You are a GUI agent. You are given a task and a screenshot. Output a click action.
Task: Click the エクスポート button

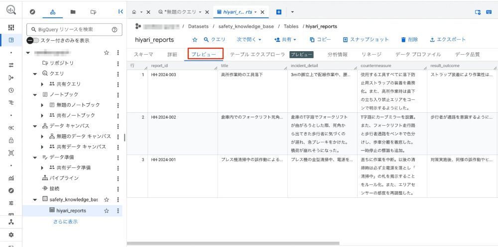pyautogui.click(x=448, y=40)
